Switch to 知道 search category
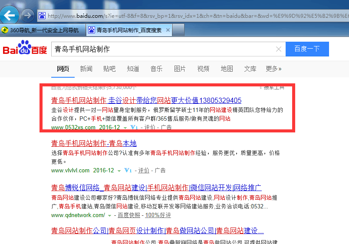 (x=133, y=69)
